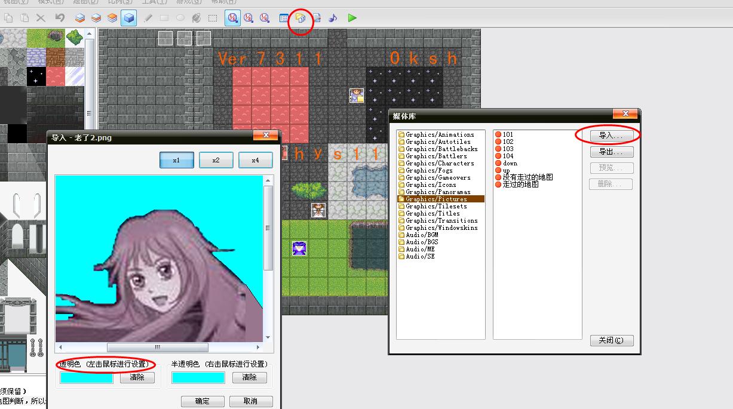Select the Flood Fill tool
The height and width of the screenshot is (409, 733).
[x=197, y=18]
